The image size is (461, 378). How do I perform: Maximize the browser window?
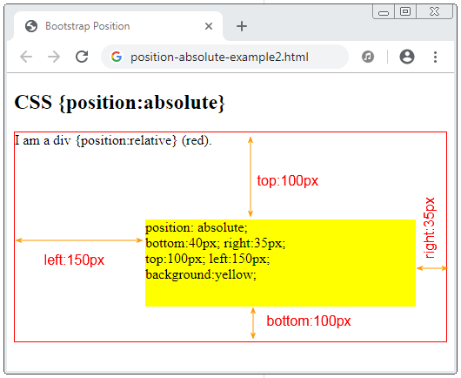click(x=405, y=12)
